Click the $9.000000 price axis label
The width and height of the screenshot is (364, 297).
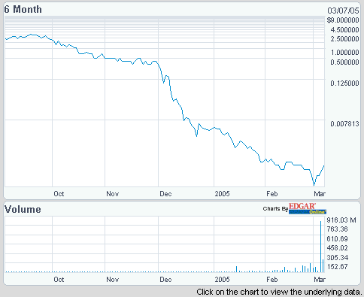(343, 20)
